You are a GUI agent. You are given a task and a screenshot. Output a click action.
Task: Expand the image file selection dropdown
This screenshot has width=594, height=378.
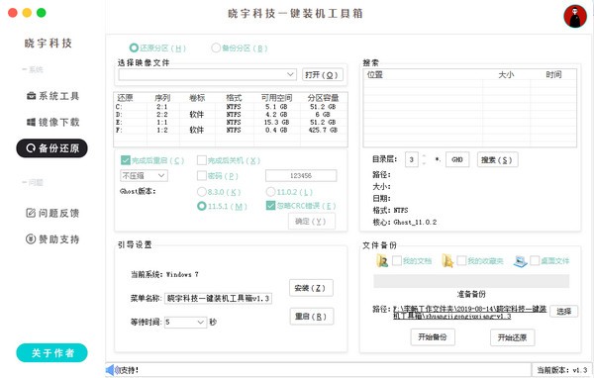pyautogui.click(x=290, y=74)
